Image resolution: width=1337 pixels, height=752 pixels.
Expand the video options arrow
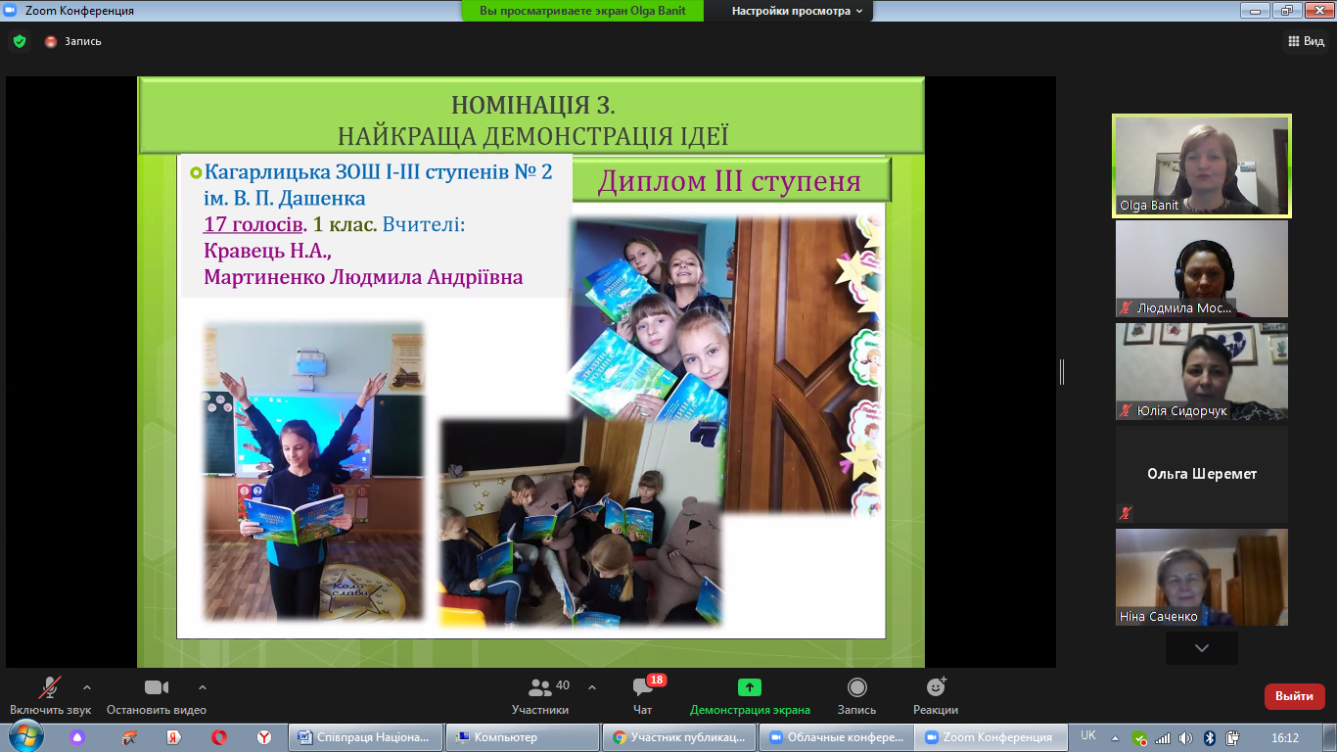pos(203,686)
